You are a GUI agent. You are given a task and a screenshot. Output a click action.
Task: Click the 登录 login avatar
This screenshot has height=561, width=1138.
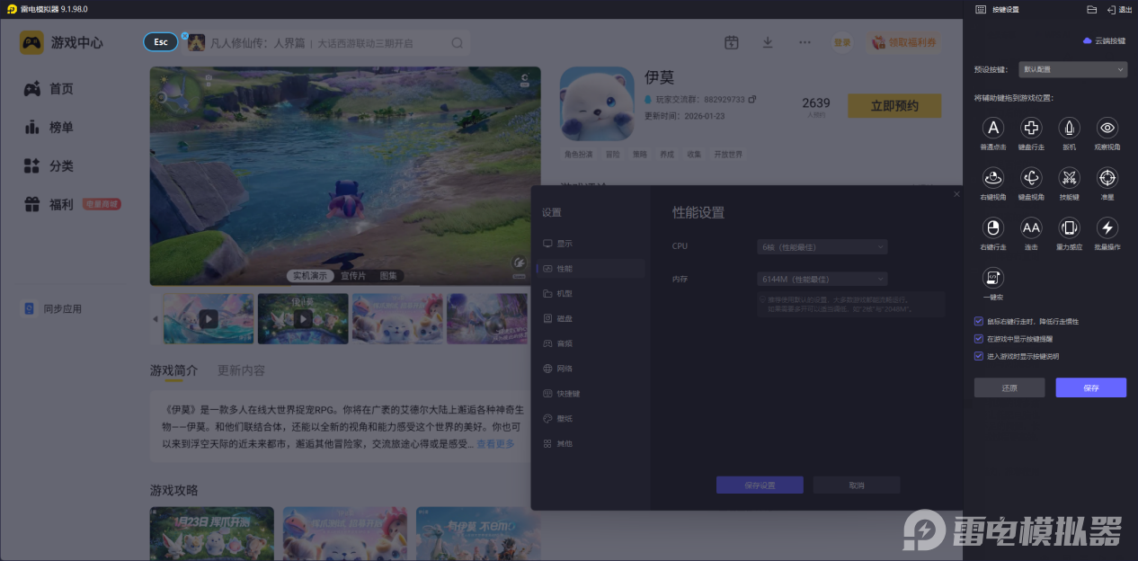[841, 42]
